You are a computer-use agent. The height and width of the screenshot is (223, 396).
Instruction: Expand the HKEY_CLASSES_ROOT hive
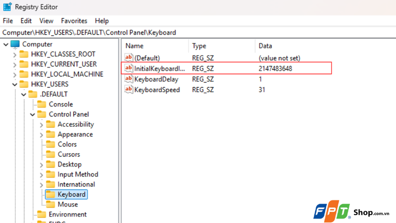(x=15, y=55)
